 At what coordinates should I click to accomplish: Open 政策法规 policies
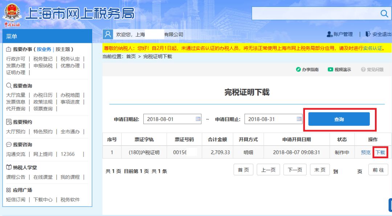tap(43, 102)
